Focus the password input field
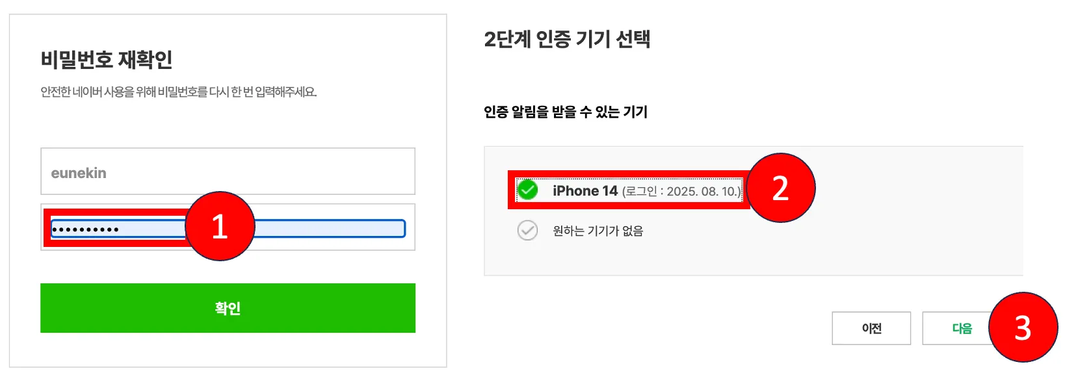This screenshot has height=373, width=1065. pos(325,228)
